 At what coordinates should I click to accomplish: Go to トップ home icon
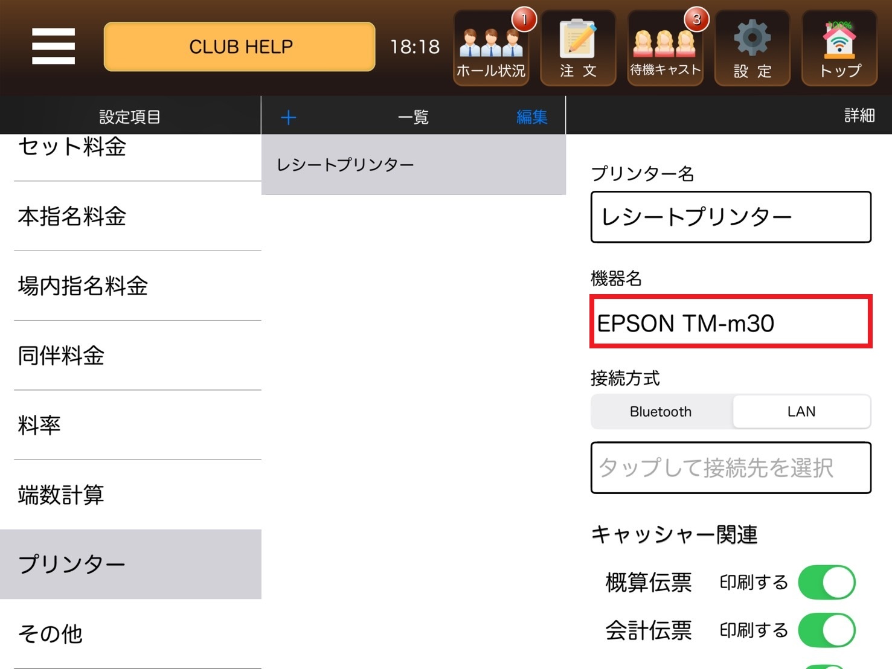click(839, 48)
